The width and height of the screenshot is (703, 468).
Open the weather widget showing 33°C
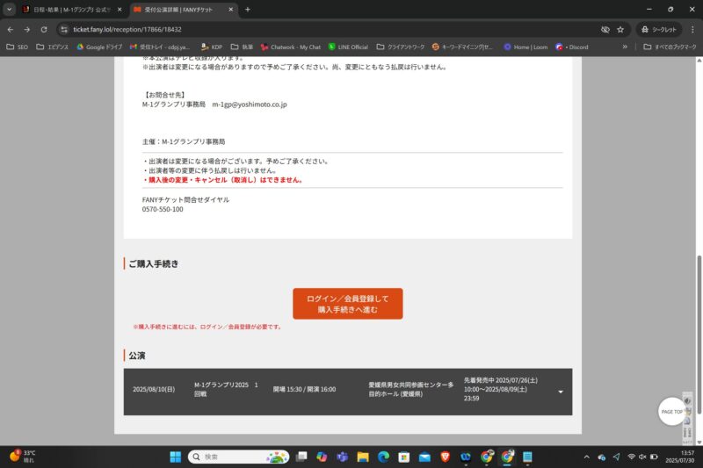tap(23, 457)
